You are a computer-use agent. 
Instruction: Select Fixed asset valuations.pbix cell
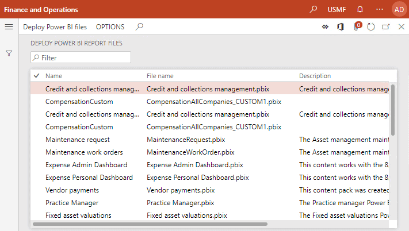pyautogui.click(x=187, y=215)
